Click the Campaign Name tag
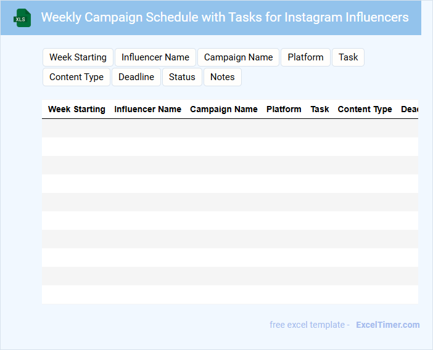 pos(238,57)
